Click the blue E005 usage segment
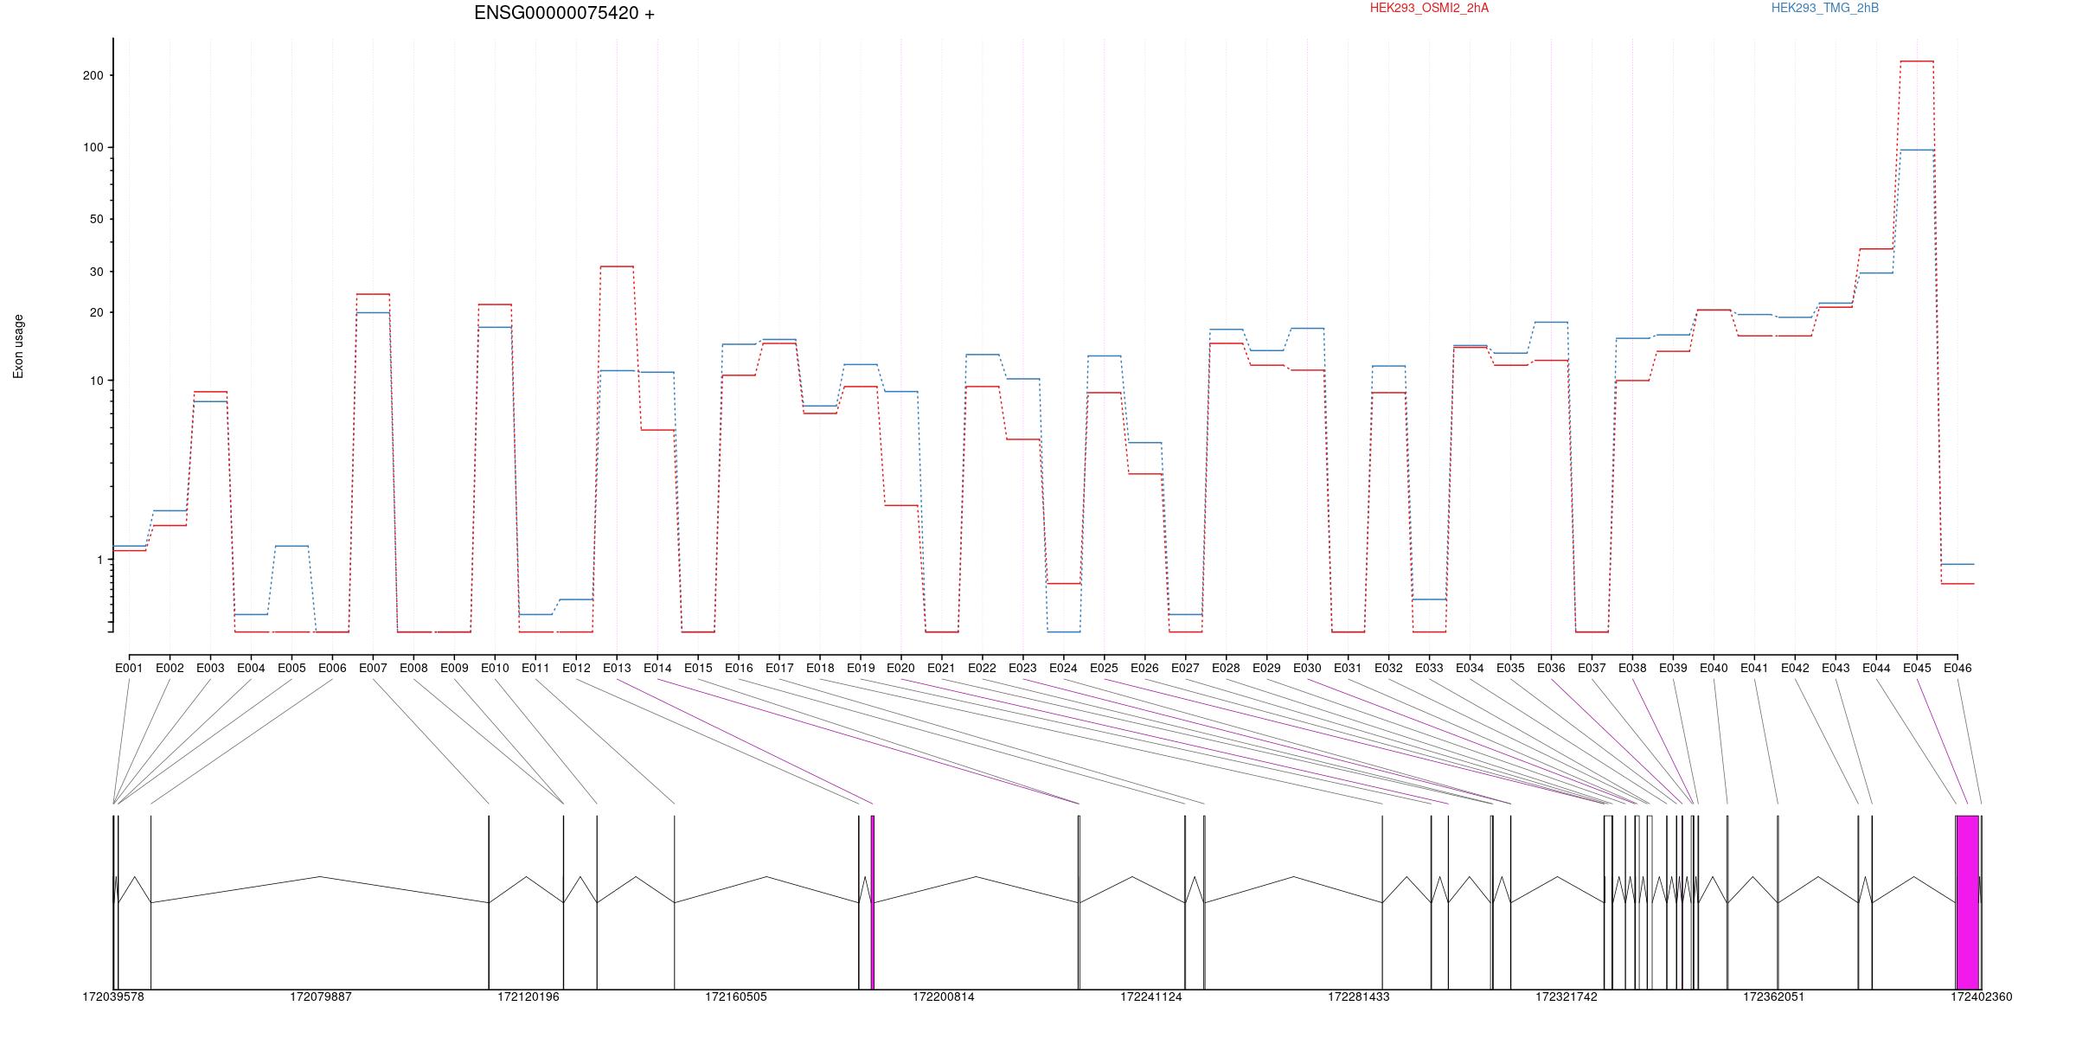The image size is (2076, 1038). [292, 546]
